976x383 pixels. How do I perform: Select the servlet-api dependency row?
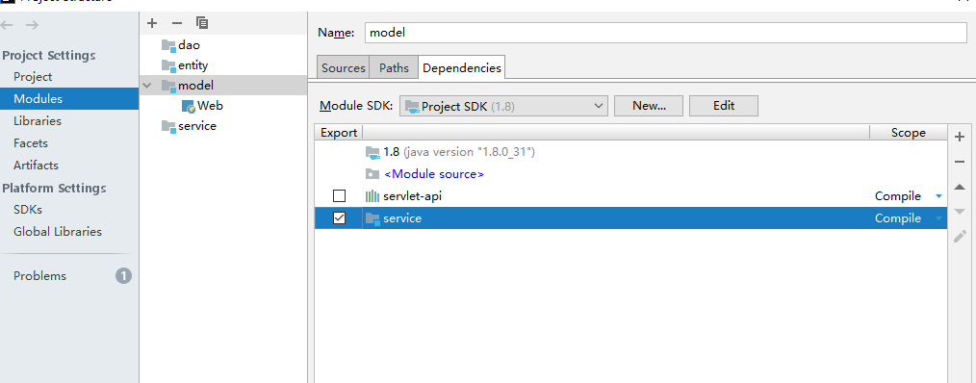coord(630,196)
